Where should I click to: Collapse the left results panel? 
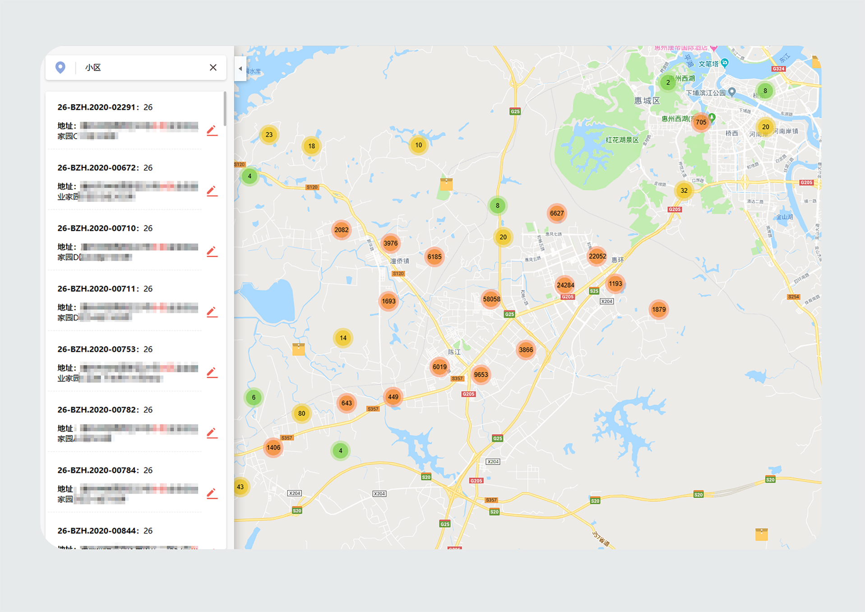pos(240,69)
